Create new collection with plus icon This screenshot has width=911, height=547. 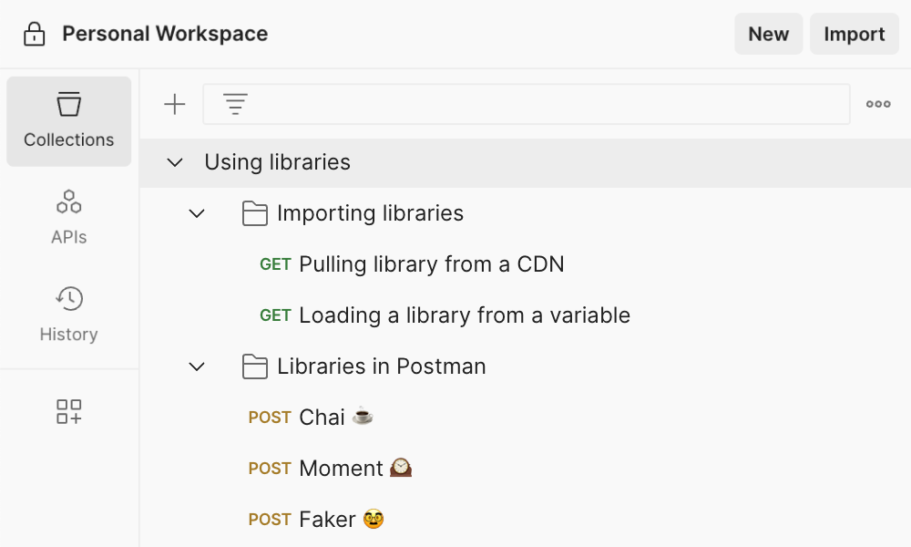(174, 105)
